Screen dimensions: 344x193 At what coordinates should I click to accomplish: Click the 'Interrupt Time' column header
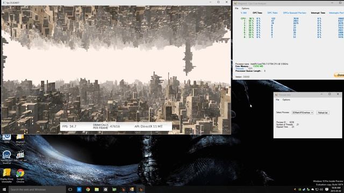click(x=318, y=13)
